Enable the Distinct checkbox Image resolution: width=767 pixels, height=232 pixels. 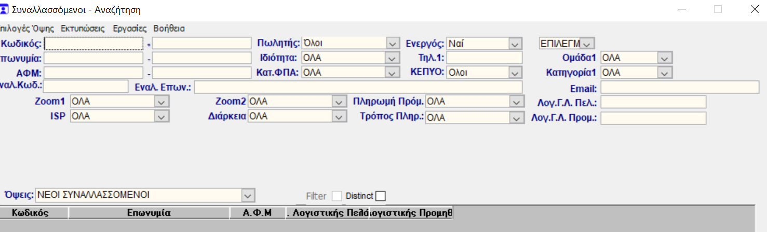point(381,196)
